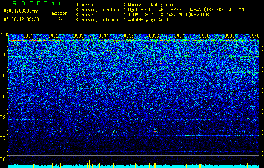Click the 0939 time marker
Viewport: 264px width, 168px height.
[230, 36]
